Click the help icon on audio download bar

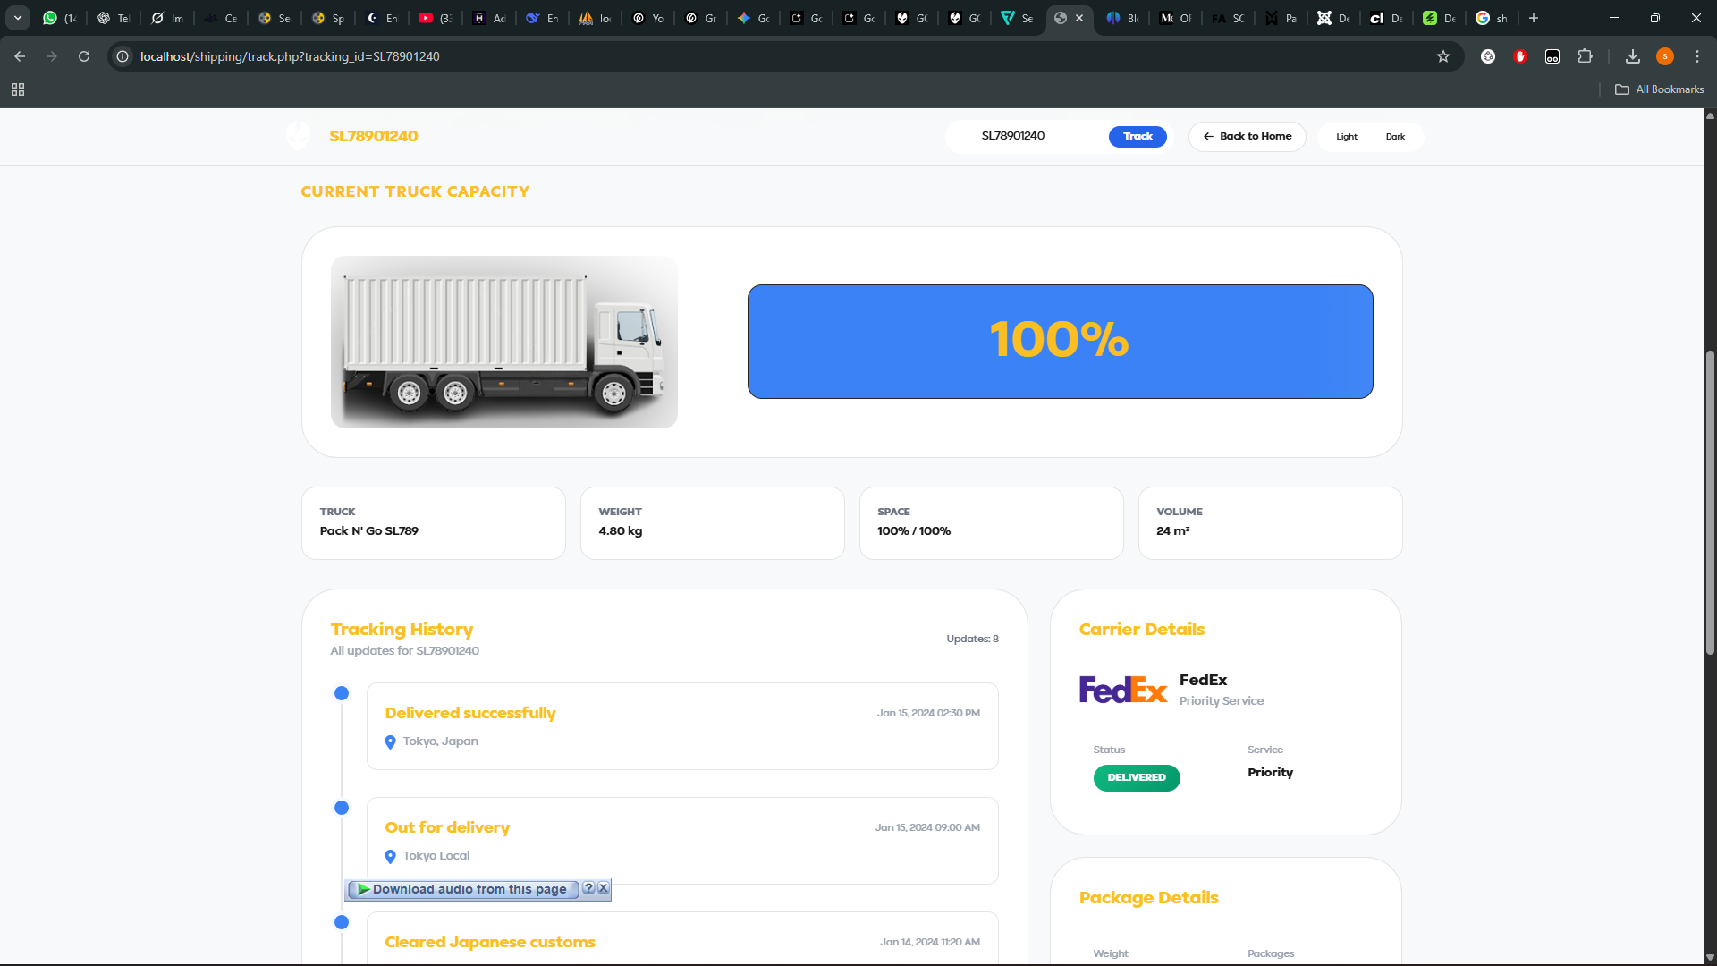coord(588,888)
